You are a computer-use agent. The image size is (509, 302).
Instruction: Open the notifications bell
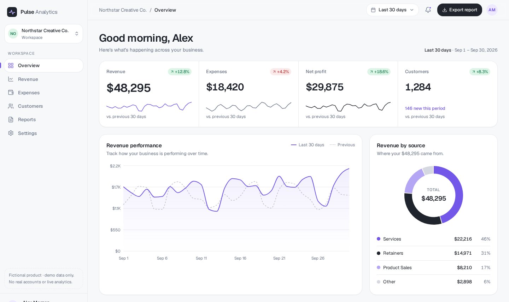tap(428, 10)
